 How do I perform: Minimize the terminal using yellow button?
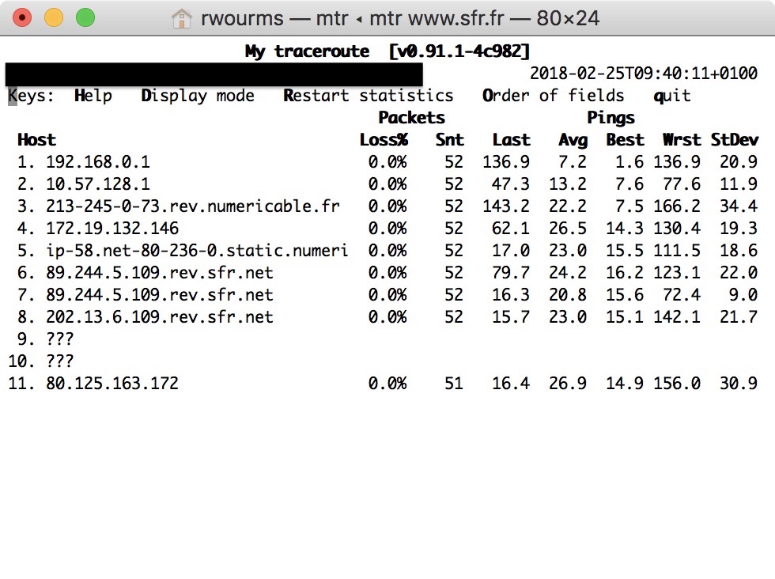(54, 17)
